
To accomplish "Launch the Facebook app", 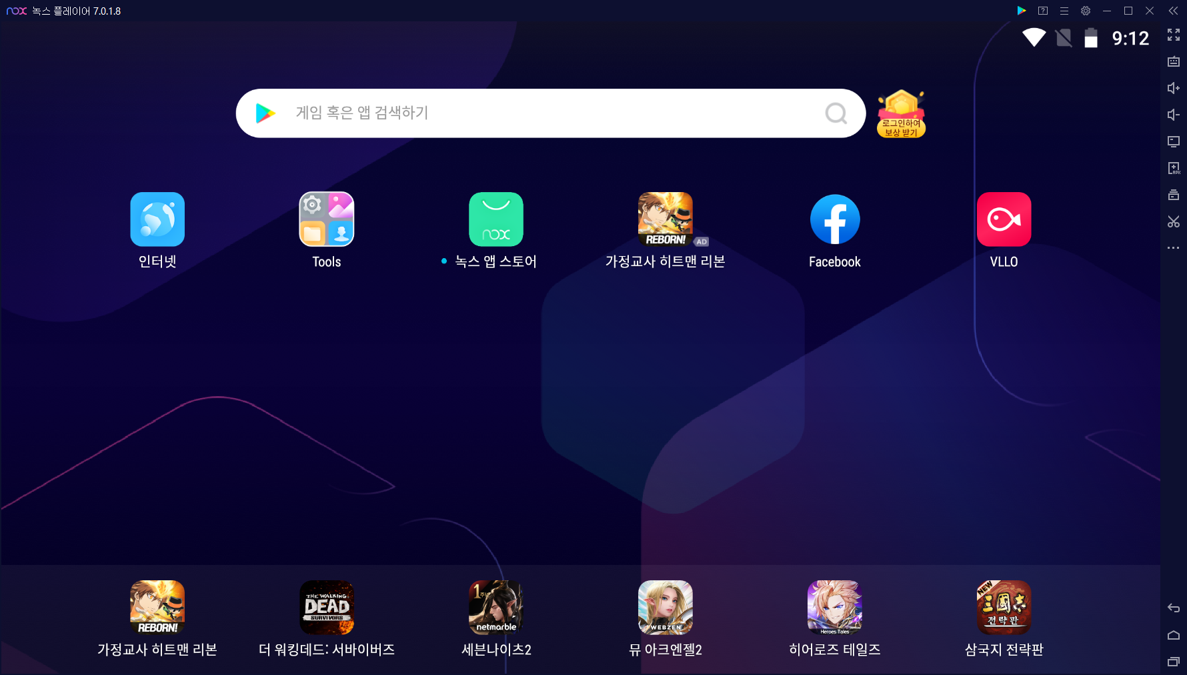I will pyautogui.click(x=835, y=219).
